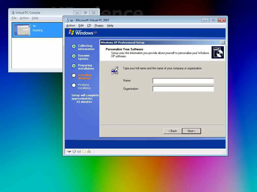Image resolution: width=257 pixels, height=192 pixels.
Task: Click the '33 minutes' estimate text
Action: [84, 102]
